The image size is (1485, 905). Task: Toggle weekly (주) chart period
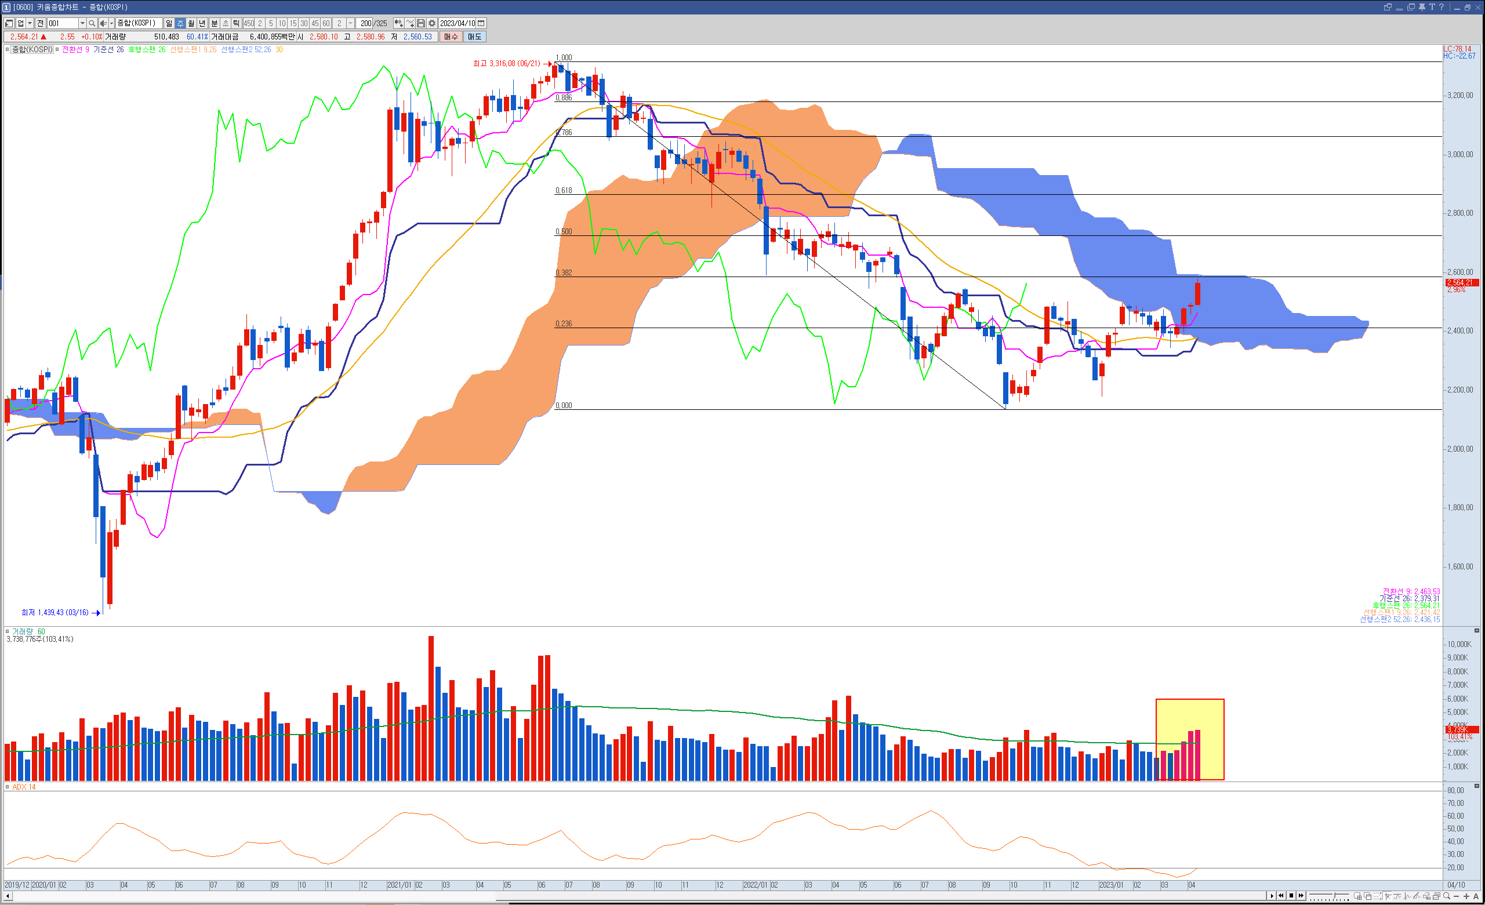click(180, 24)
